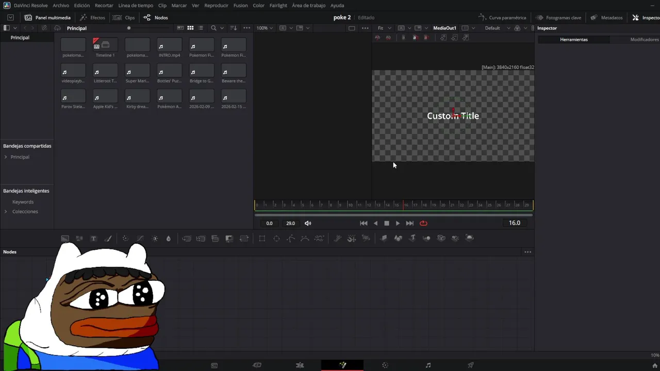This screenshot has width=660, height=371.
Task: Toggle Efectos panel
Action: (x=92, y=18)
